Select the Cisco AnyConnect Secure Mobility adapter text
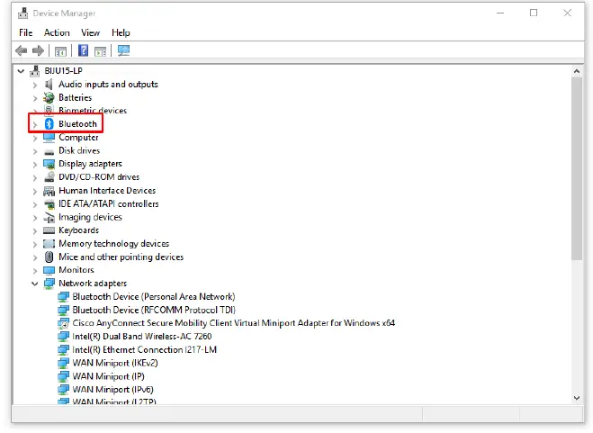The height and width of the screenshot is (433, 593). coord(234,323)
